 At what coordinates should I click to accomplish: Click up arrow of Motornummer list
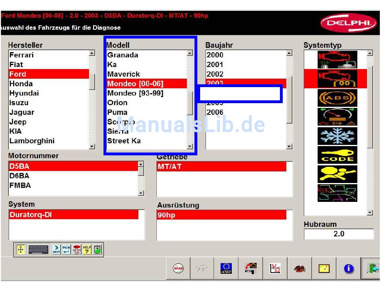coord(141,164)
